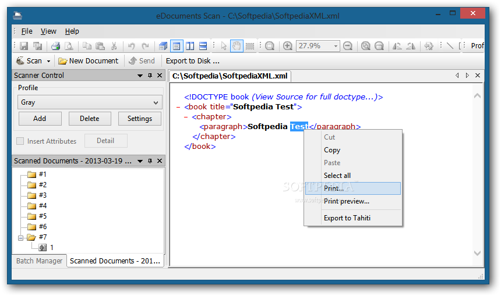Click the Send toolbar button

[142, 60]
